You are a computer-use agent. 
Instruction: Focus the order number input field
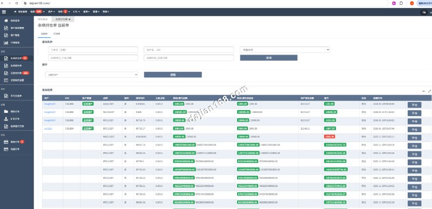tap(93, 50)
